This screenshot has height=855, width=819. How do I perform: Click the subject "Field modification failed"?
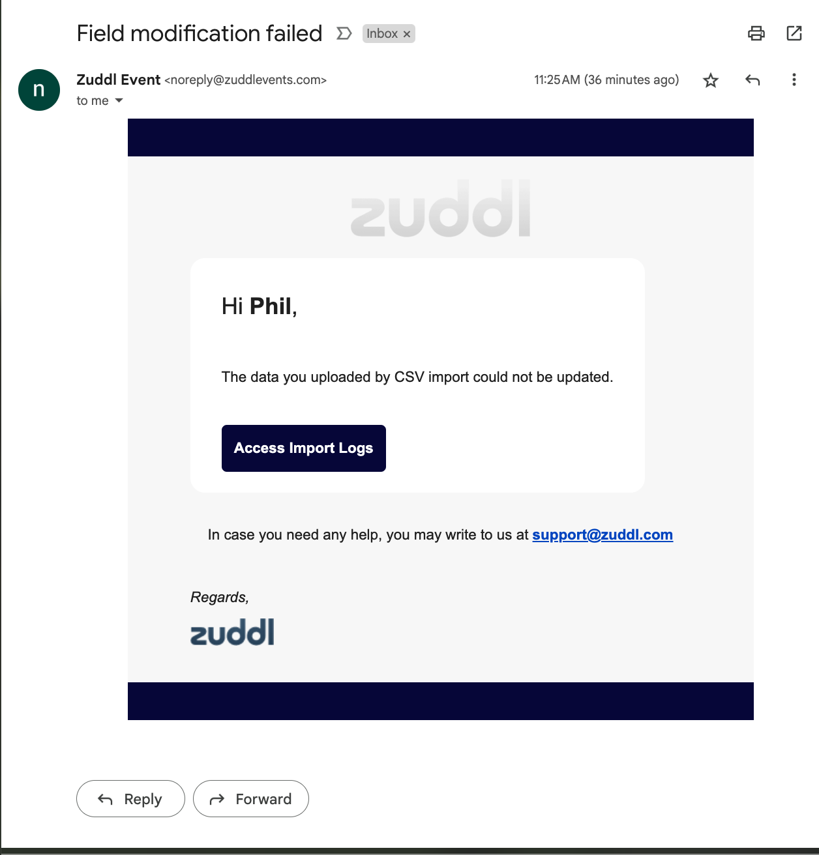pyautogui.click(x=200, y=33)
